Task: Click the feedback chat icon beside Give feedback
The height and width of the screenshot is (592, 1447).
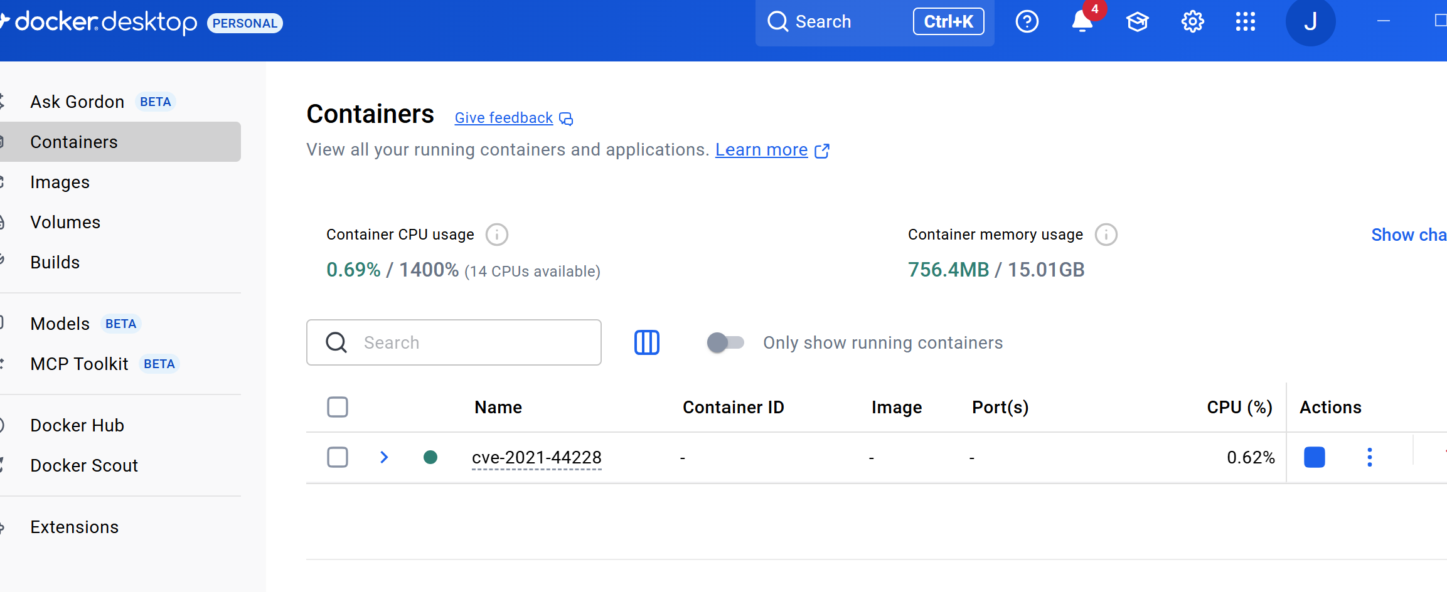Action: click(x=566, y=119)
